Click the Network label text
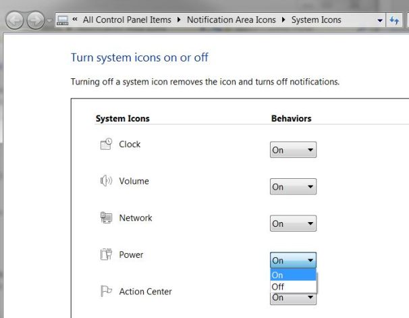This screenshot has height=318, width=409. click(x=136, y=218)
